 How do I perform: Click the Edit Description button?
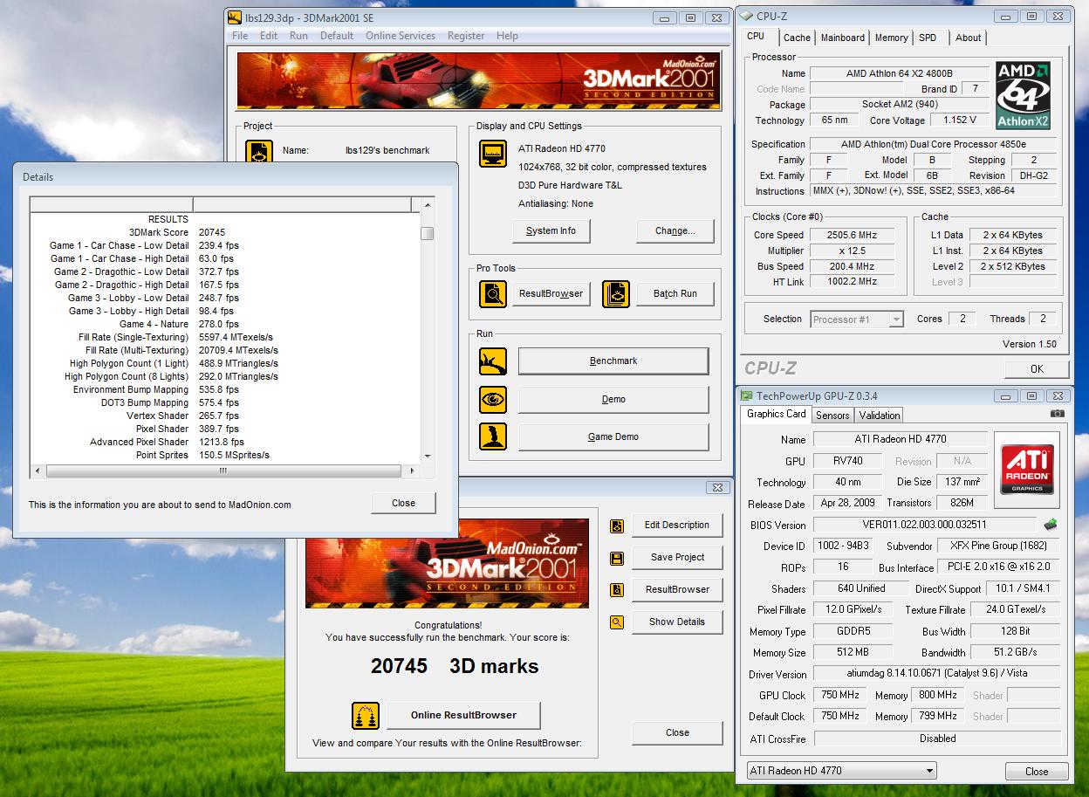tap(677, 526)
